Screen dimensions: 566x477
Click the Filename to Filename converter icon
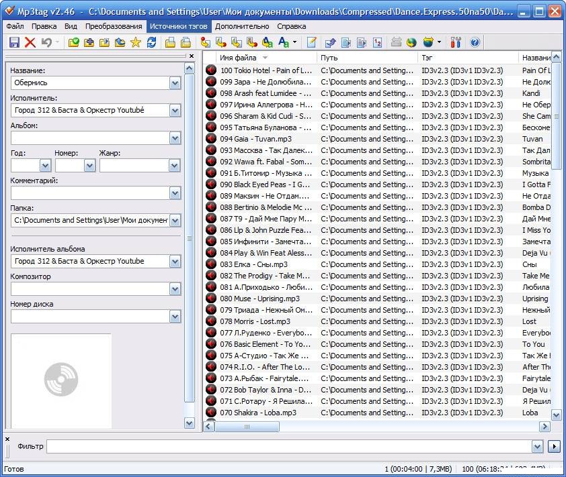click(237, 42)
